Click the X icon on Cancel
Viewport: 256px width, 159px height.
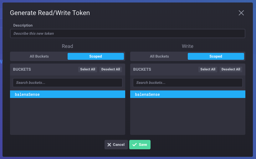coord(109,145)
